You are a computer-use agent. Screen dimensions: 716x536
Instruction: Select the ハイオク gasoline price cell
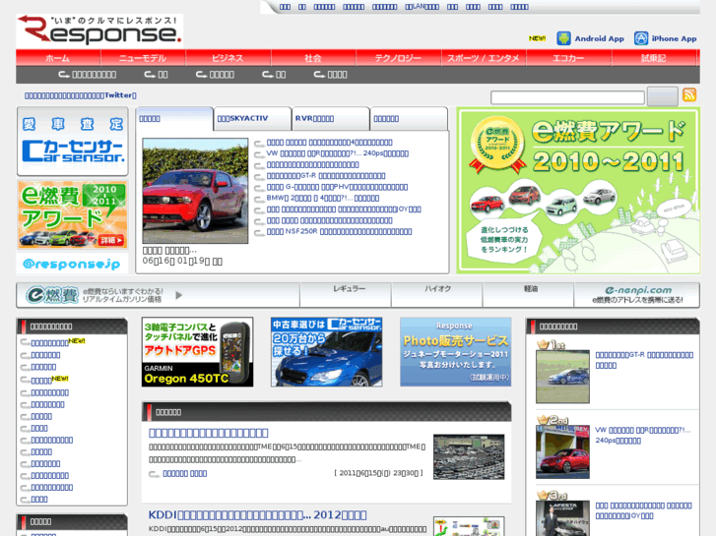tap(437, 295)
